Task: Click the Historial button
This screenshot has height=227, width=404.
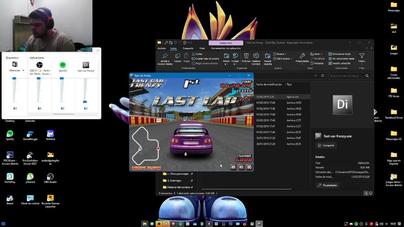Action: pyautogui.click(x=317, y=63)
